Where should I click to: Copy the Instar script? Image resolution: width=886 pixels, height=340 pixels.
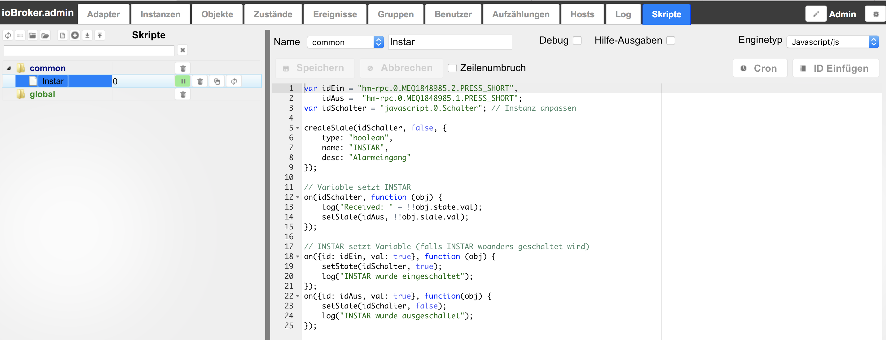(x=217, y=81)
